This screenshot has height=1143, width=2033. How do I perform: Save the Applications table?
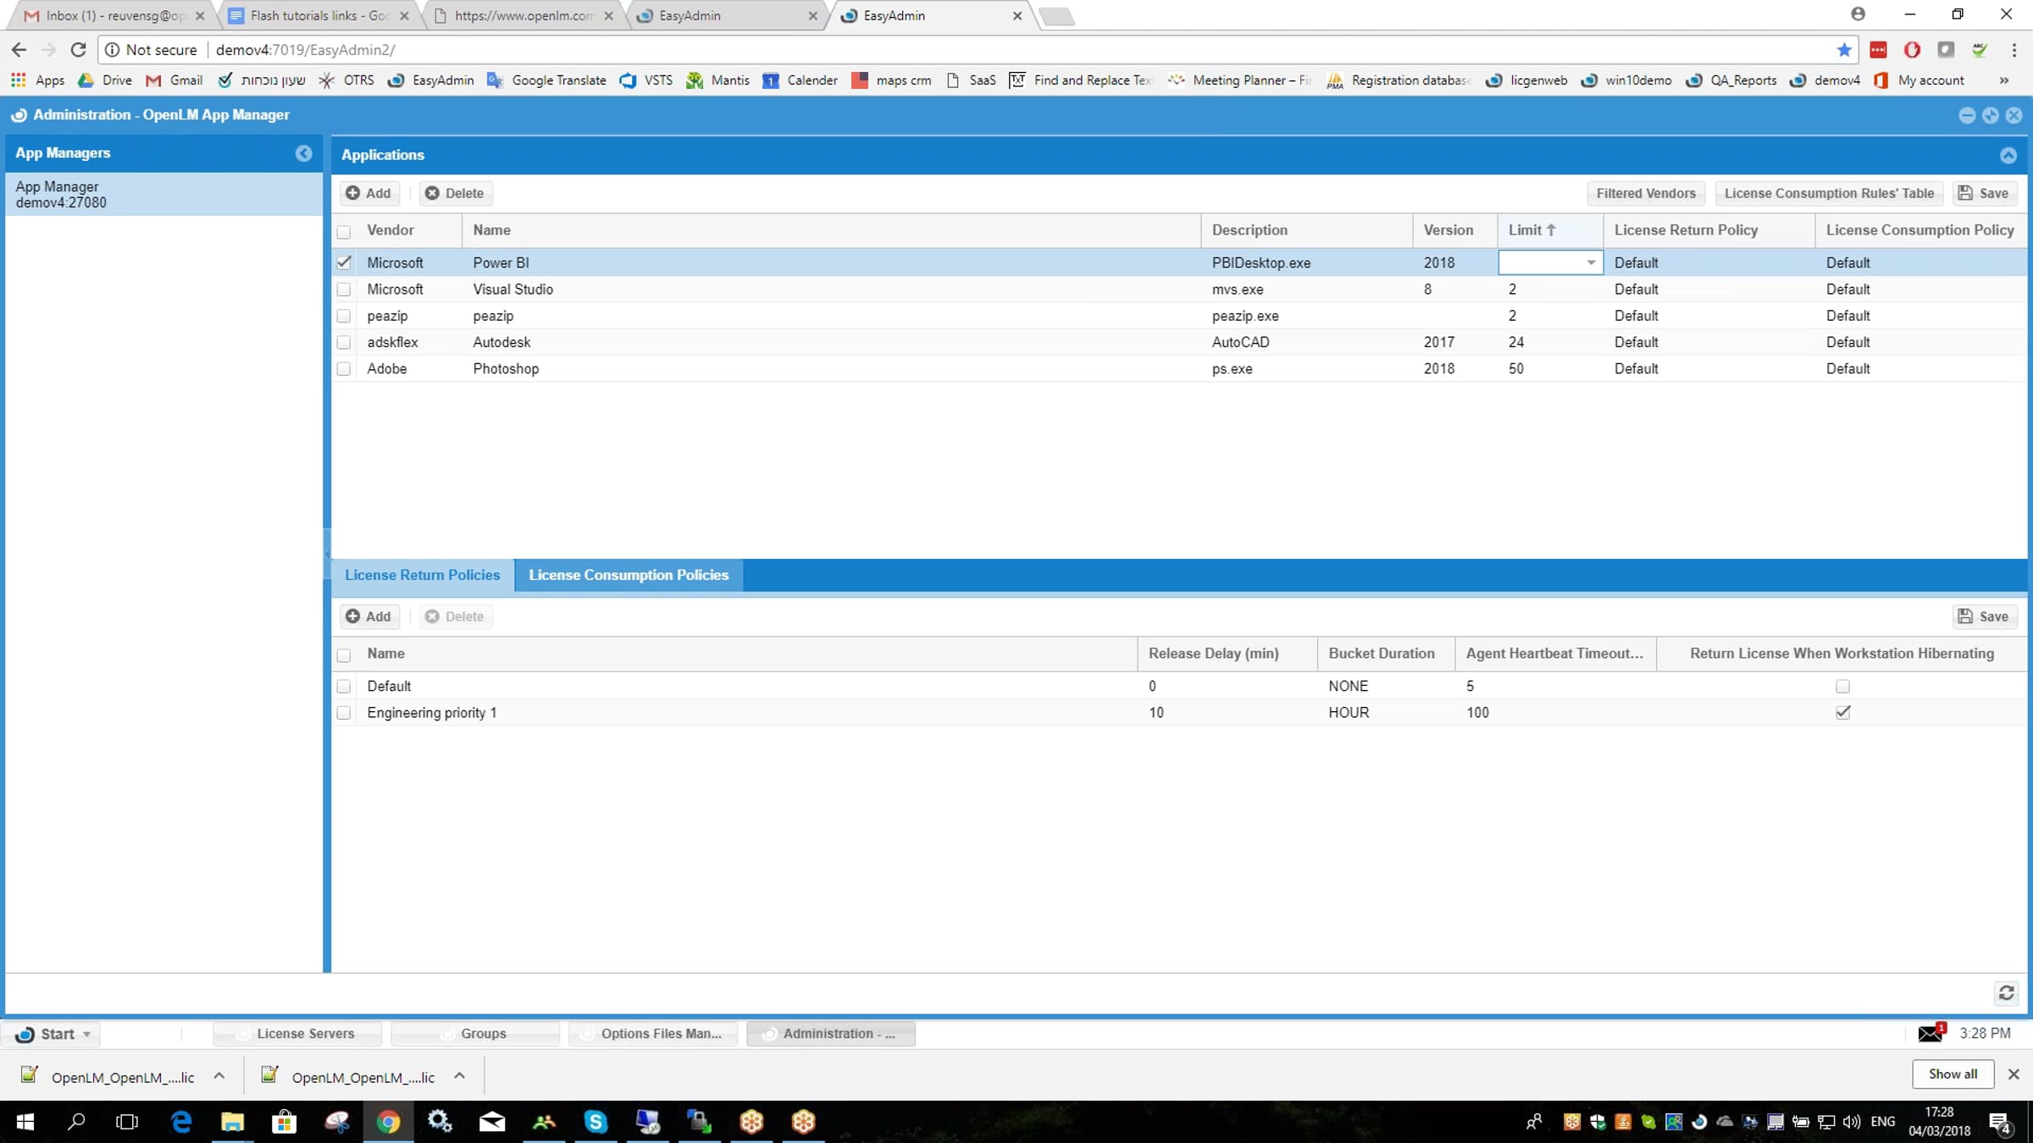[1984, 193]
